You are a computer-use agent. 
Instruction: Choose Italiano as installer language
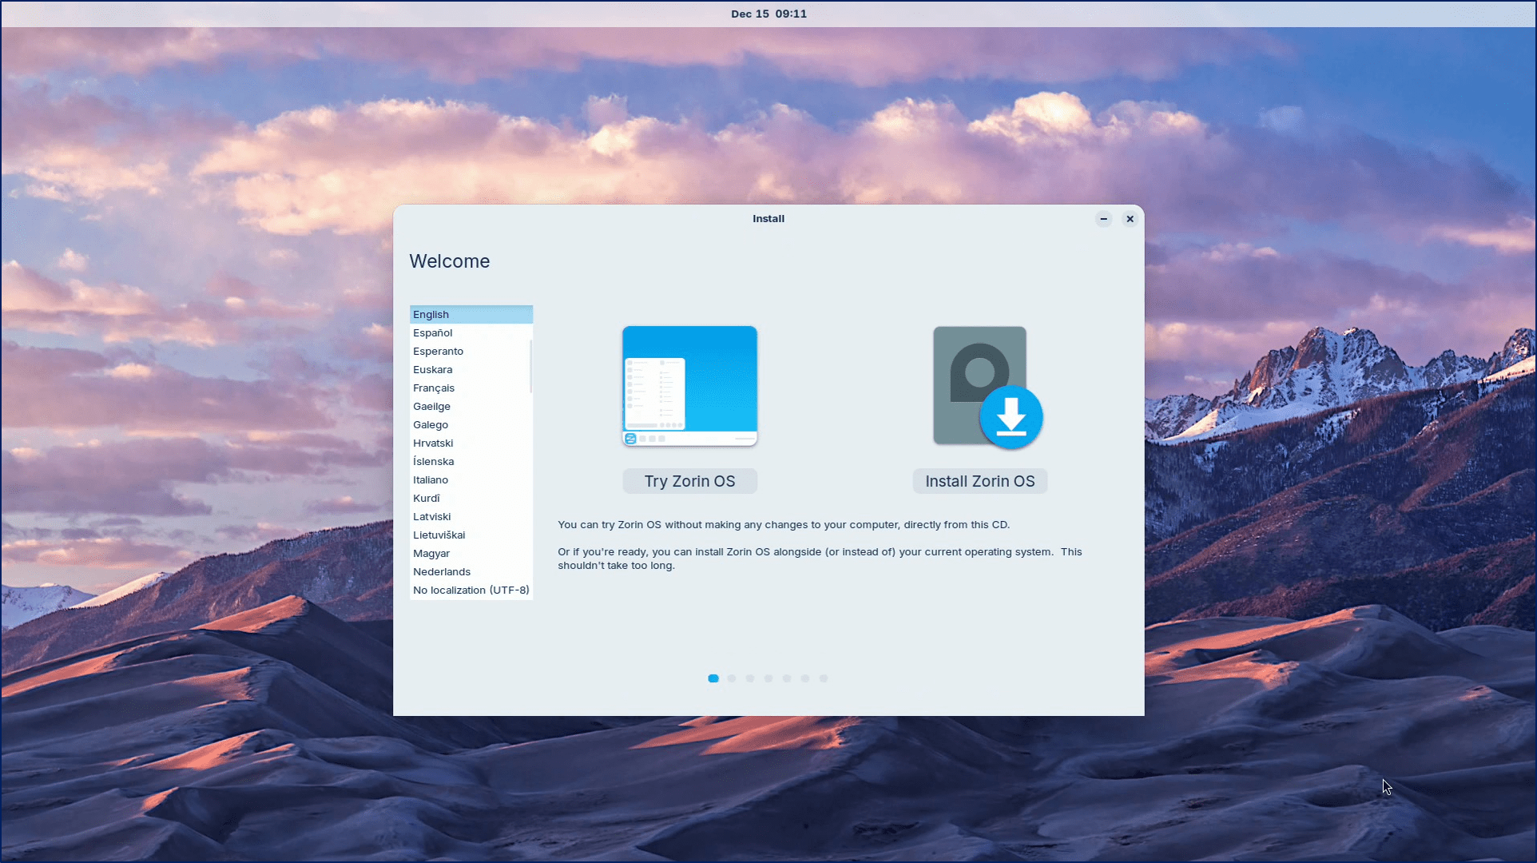(x=431, y=480)
